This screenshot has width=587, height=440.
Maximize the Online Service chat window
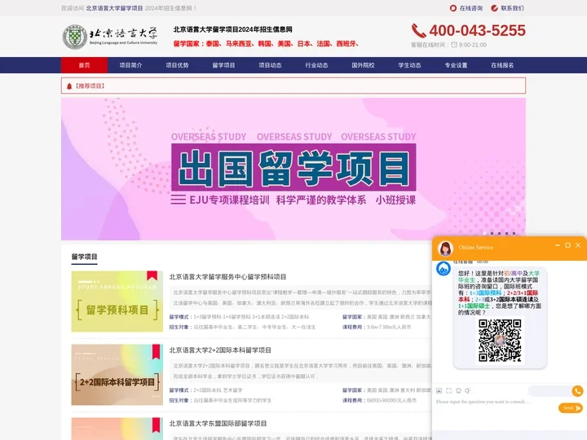pyautogui.click(x=567, y=245)
